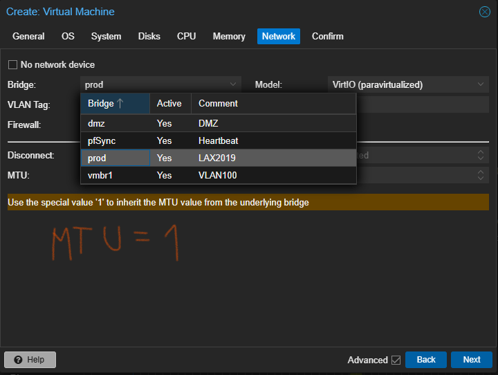Open the Model dropdown

(x=481, y=84)
